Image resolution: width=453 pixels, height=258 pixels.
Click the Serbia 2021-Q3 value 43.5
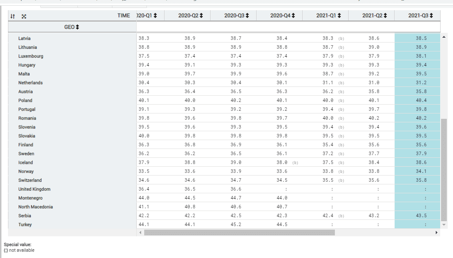[x=421, y=216]
